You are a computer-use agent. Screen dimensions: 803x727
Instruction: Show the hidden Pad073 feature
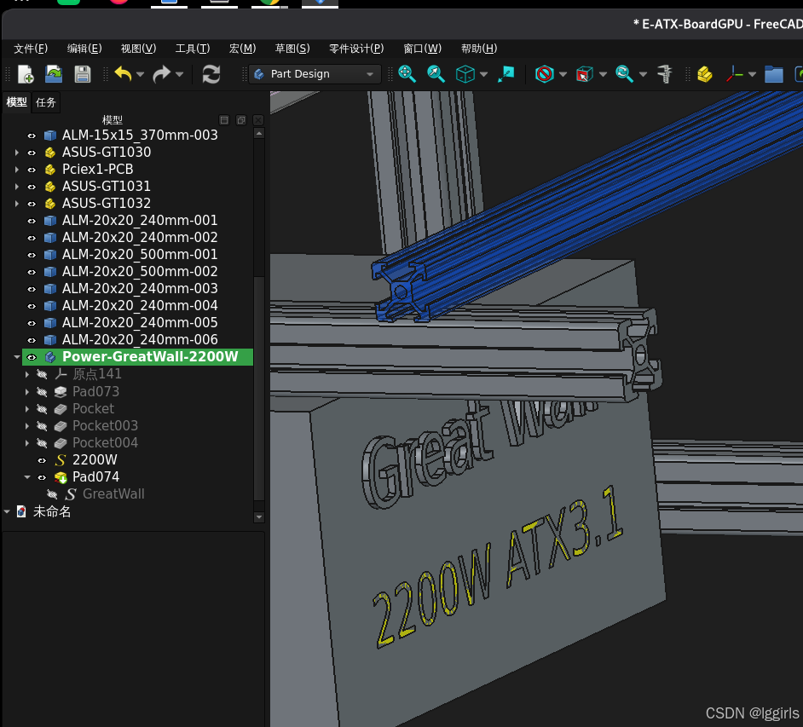click(x=42, y=392)
